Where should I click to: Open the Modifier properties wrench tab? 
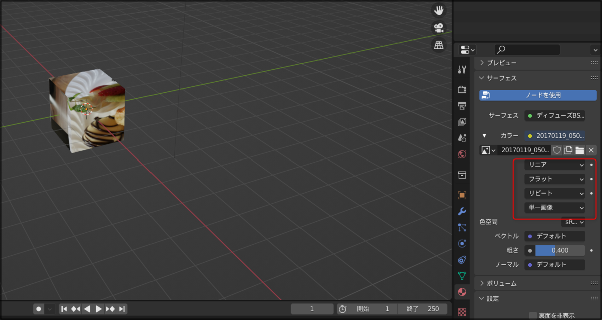tap(462, 211)
